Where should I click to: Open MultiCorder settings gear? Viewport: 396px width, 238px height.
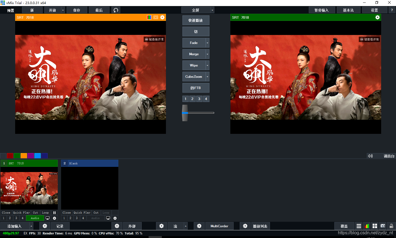199,226
